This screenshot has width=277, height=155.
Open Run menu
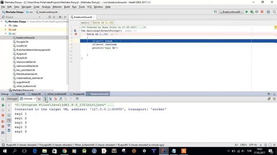coord(74,7)
